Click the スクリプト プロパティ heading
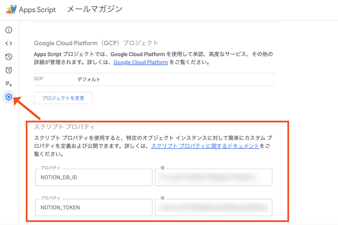The image size is (338, 225). (x=64, y=126)
